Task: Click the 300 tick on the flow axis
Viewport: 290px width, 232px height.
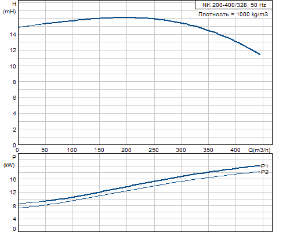Action: (181, 150)
